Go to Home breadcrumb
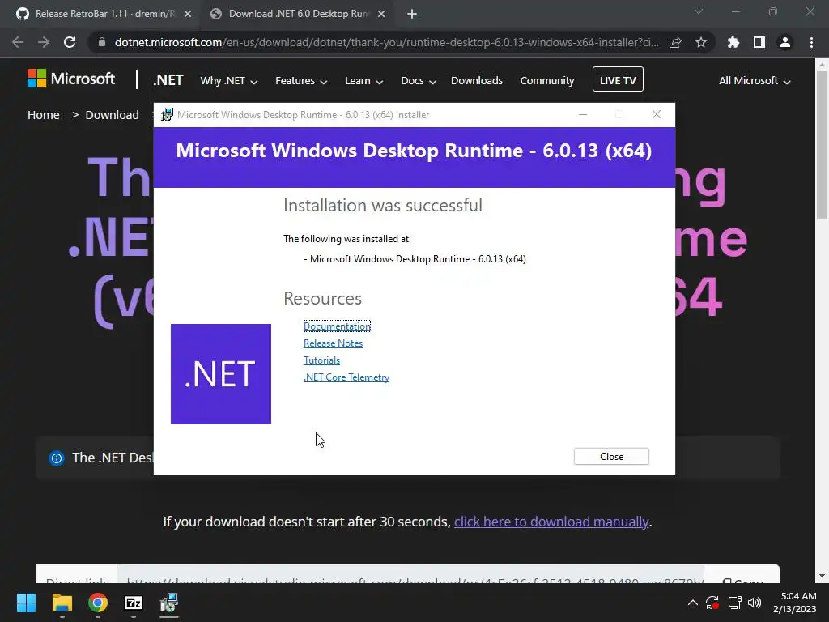The height and width of the screenshot is (622, 829). 44,115
